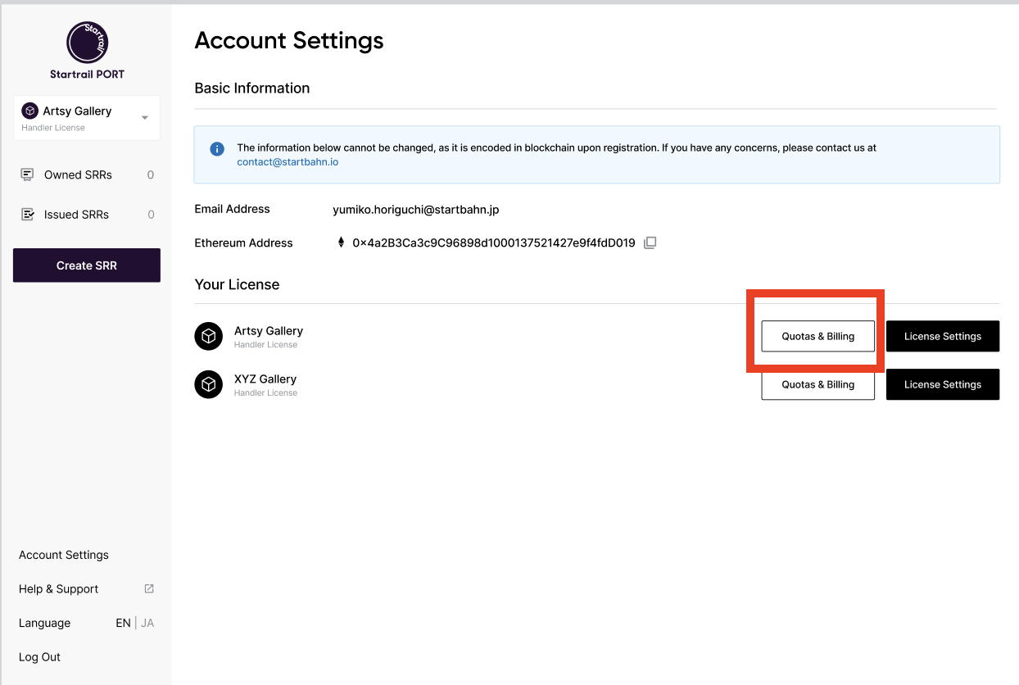The height and width of the screenshot is (685, 1019).
Task: Expand the Artsy Gallery license selector arrow
Action: point(145,118)
